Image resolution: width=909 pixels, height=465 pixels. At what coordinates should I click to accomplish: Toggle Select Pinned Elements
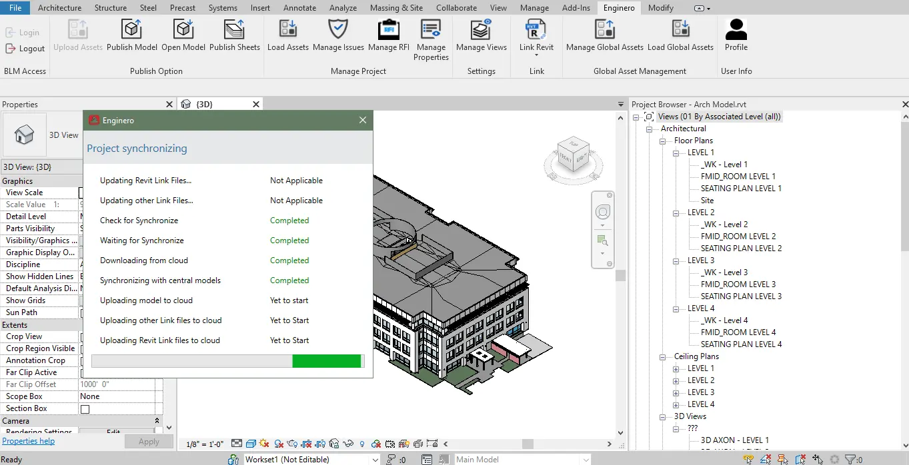[783, 459]
